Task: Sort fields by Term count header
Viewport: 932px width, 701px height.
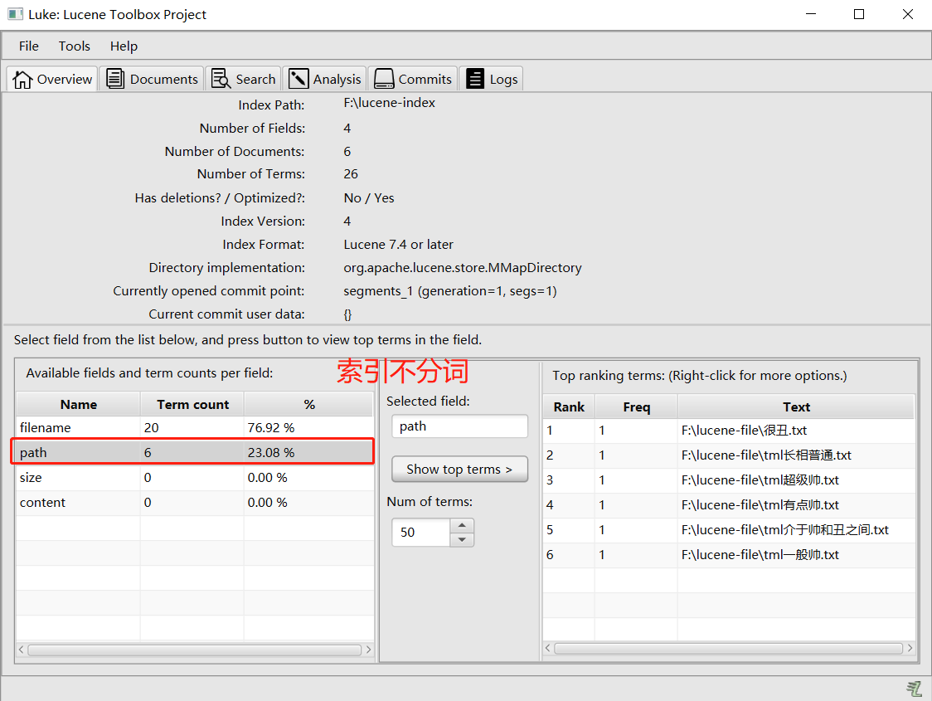Action: (192, 404)
